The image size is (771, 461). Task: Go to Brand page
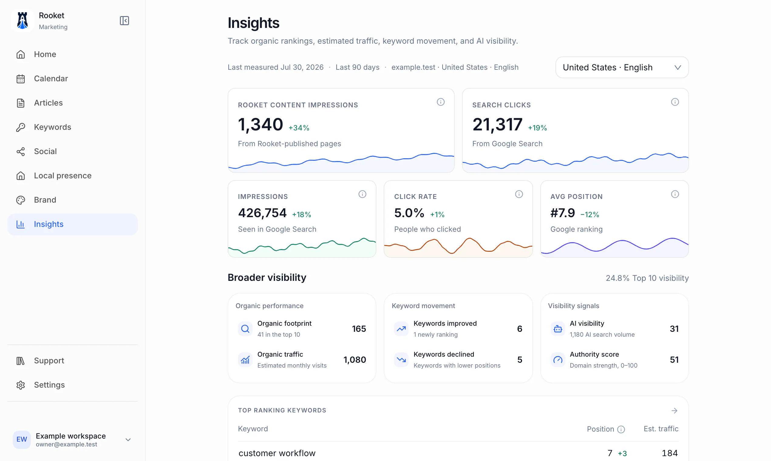click(x=72, y=200)
